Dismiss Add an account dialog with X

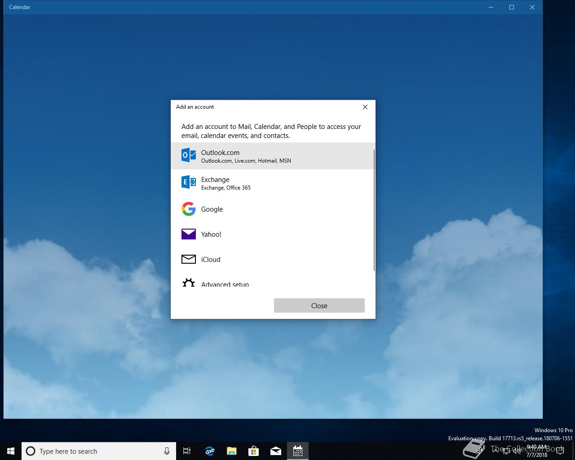(x=365, y=107)
